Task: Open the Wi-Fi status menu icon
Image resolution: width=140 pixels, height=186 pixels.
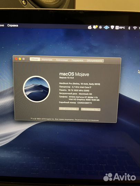Action: coord(135,28)
